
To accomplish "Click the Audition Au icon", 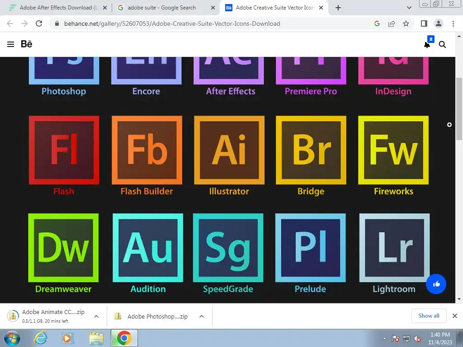I will click(148, 248).
